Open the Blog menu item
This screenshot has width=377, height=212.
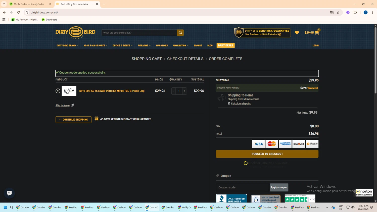[x=210, y=45]
